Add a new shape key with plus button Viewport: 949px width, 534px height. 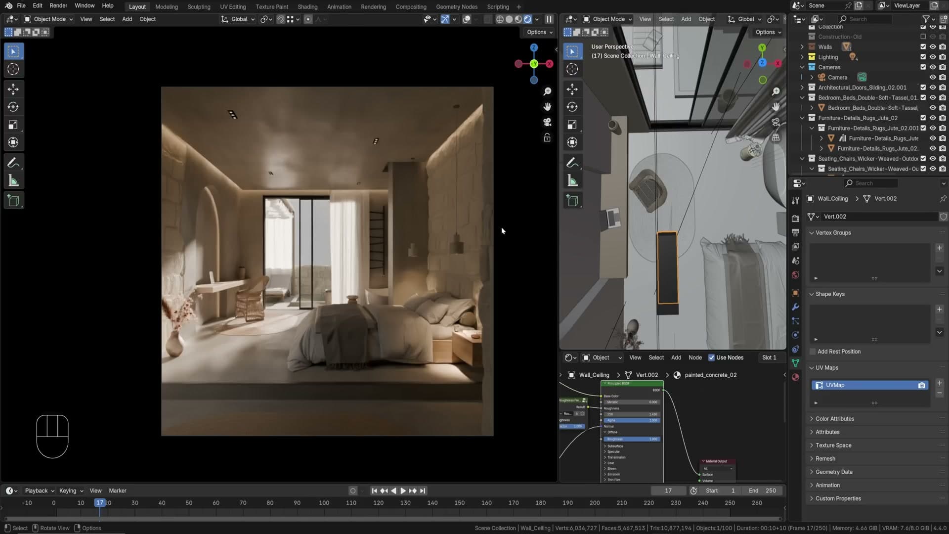939,310
